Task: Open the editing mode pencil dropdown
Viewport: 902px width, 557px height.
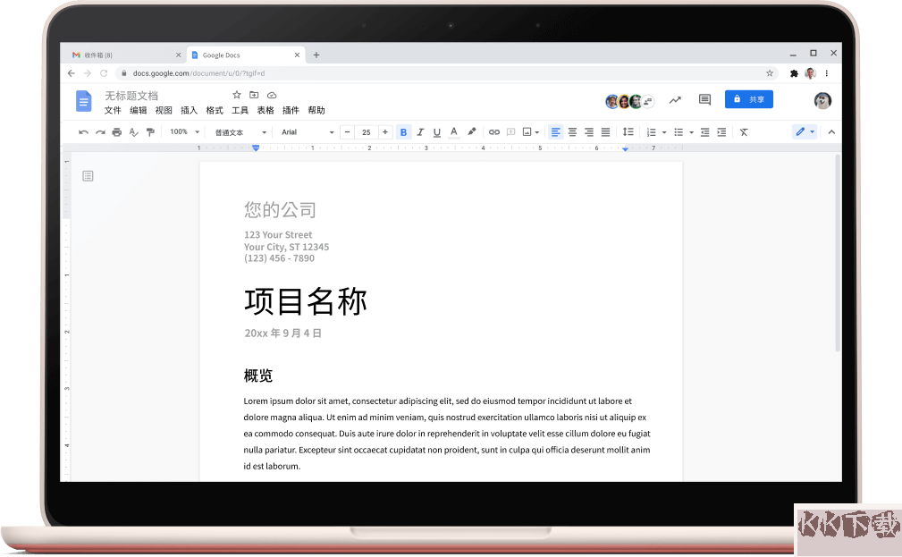Action: 805,131
